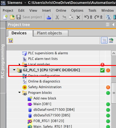Open Online & diagnostics
The height and width of the screenshot is (128, 116).
(x=44, y=82)
